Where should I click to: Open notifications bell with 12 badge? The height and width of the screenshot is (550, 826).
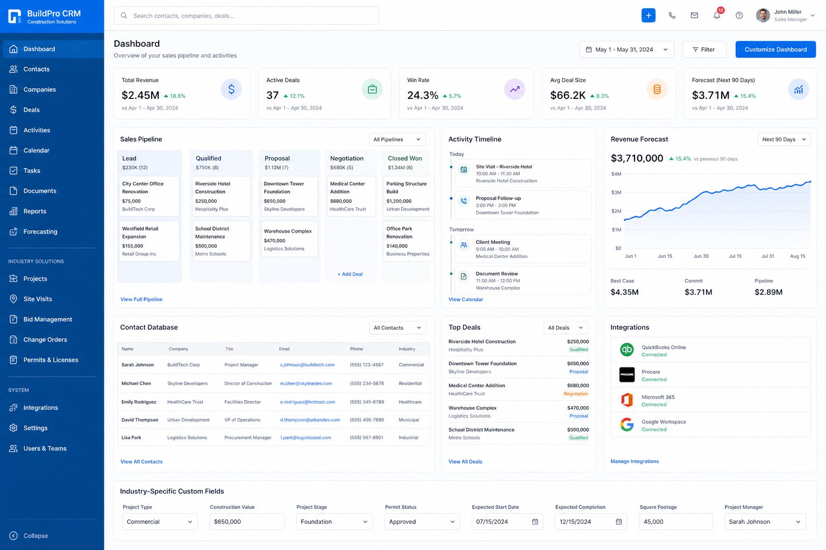coord(717,15)
